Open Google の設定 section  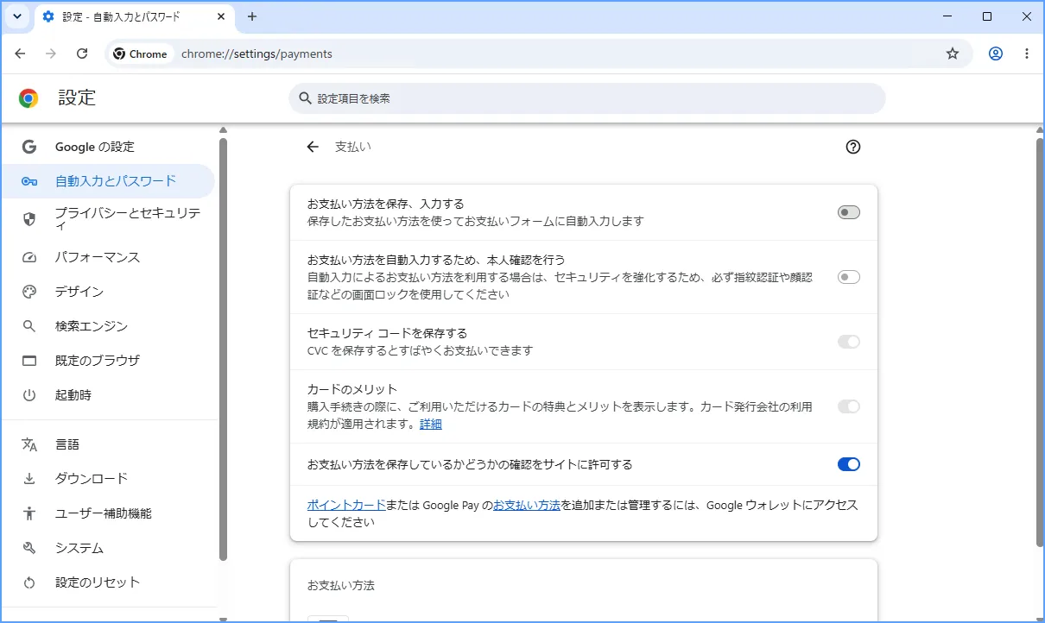pos(108,147)
